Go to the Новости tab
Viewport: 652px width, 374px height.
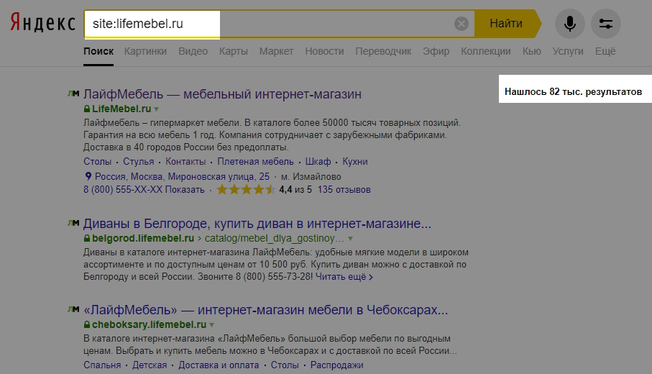[x=324, y=51]
